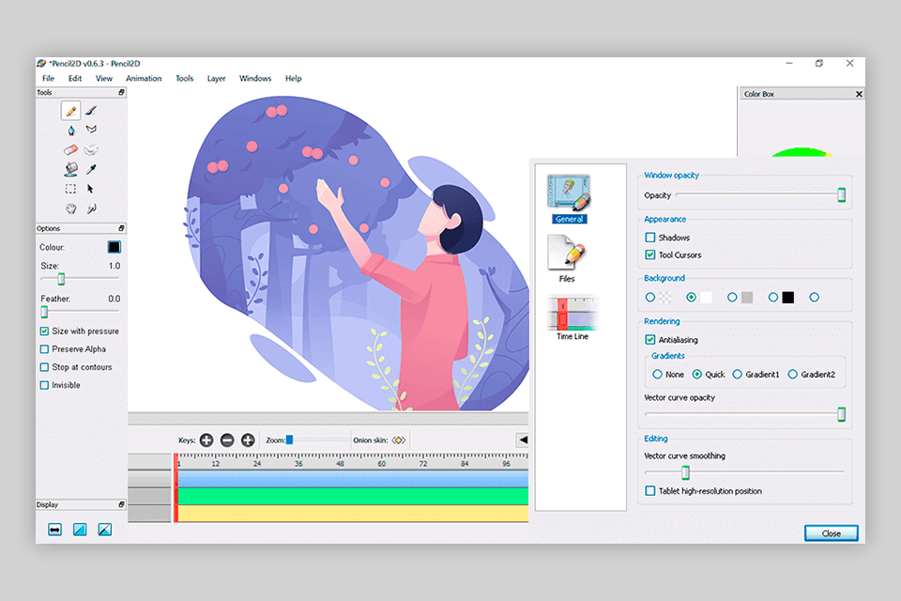Select the Eyedropper tool
This screenshot has height=601, width=901.
[91, 169]
